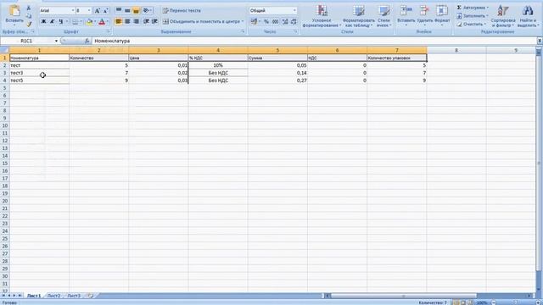Click the zoom slider in status bar
543x305 pixels.
point(515,302)
